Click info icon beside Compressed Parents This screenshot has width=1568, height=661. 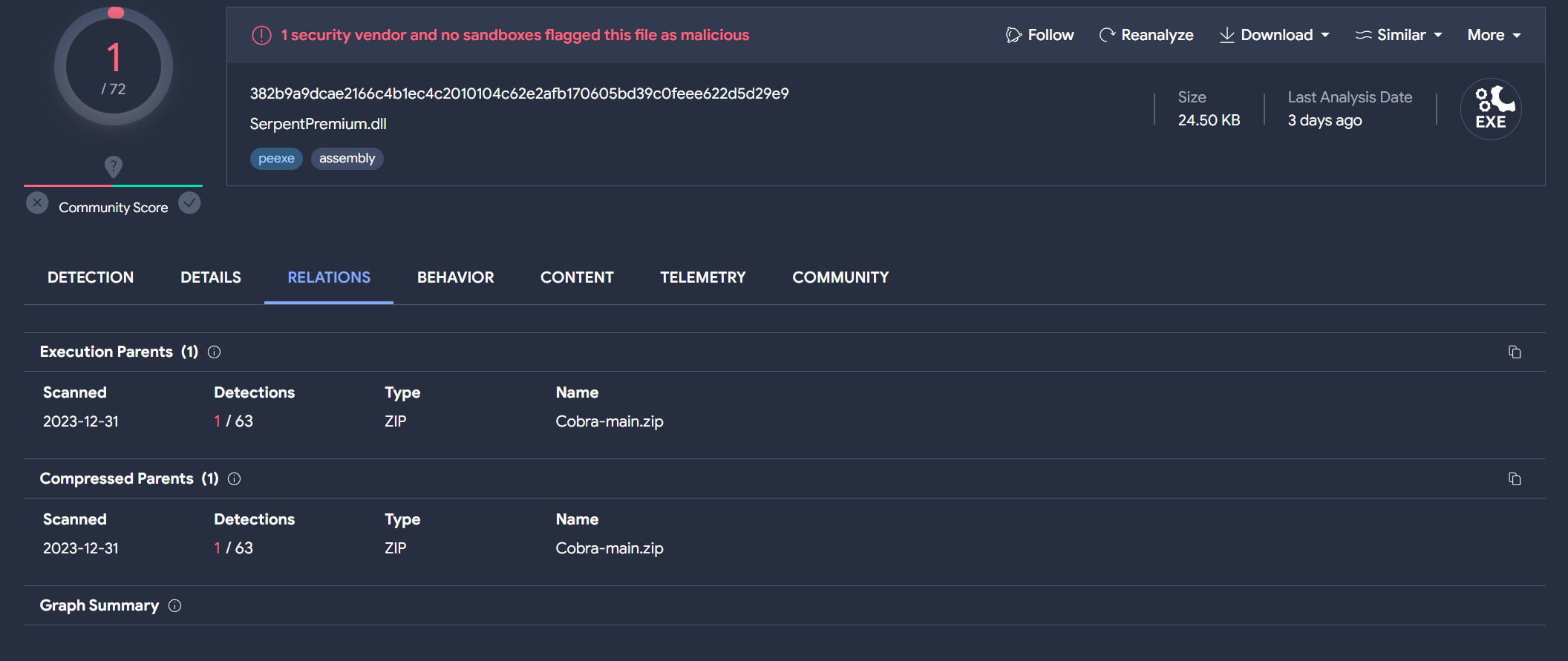[235, 479]
